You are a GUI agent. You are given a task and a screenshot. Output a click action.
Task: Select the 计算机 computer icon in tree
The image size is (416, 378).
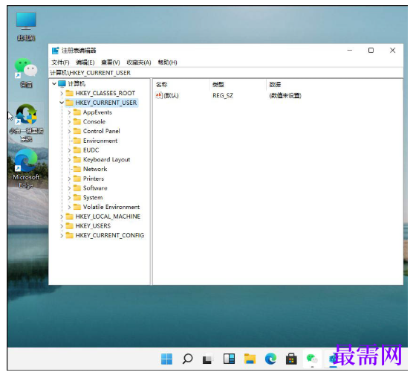(x=62, y=84)
